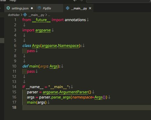The height and width of the screenshot is (120, 151).
Task: Click the "__main__" string on line 14
Action: click(59, 87)
